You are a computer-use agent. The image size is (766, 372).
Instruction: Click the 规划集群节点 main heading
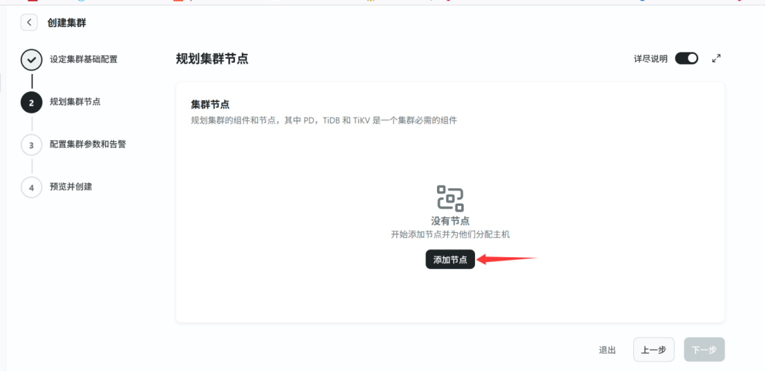[x=212, y=59]
